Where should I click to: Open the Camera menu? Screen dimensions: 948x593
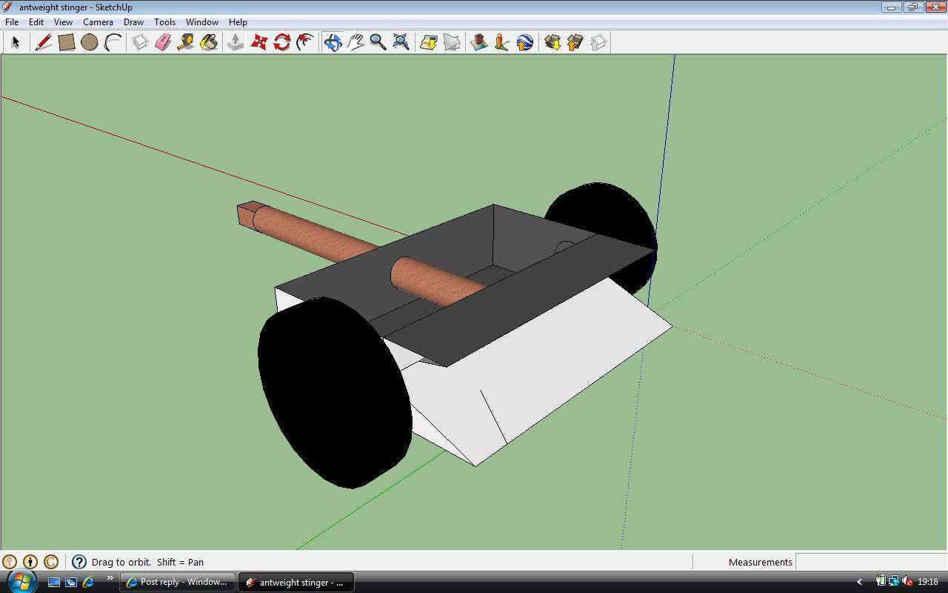coord(98,22)
